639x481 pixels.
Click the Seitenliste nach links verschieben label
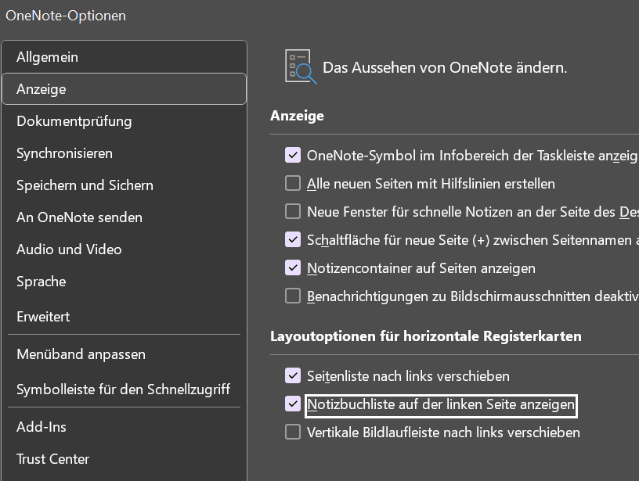pos(408,376)
